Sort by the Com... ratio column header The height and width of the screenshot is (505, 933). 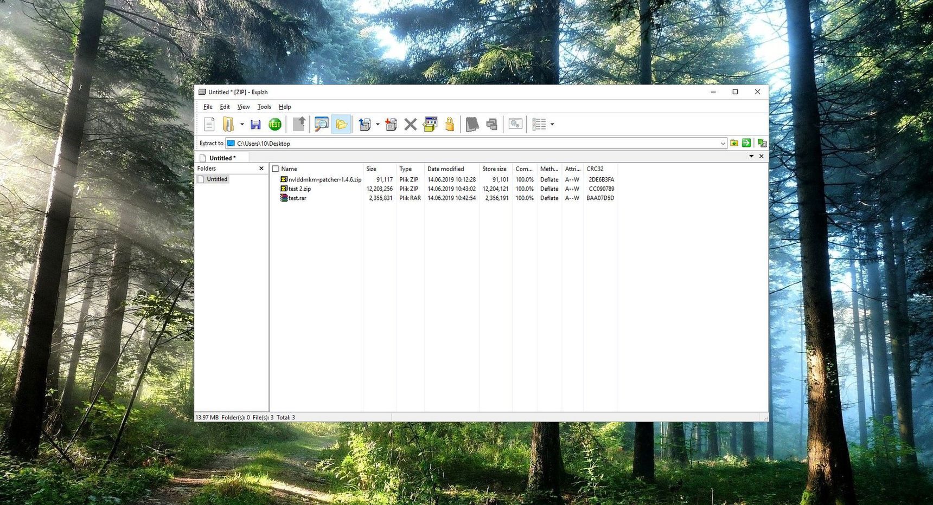point(525,169)
